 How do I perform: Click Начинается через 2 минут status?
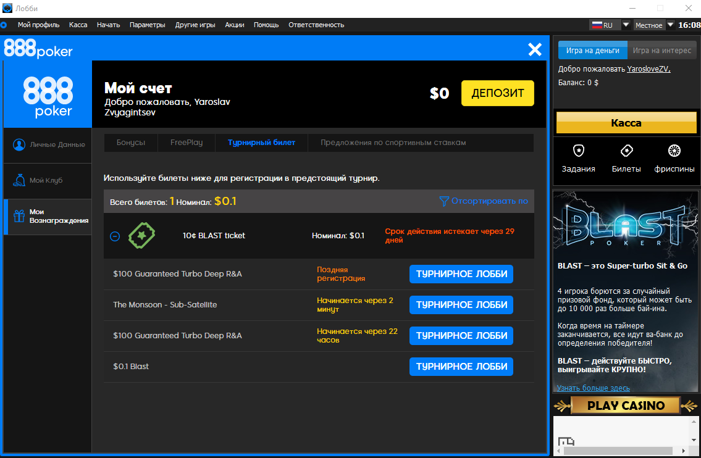pyautogui.click(x=355, y=305)
